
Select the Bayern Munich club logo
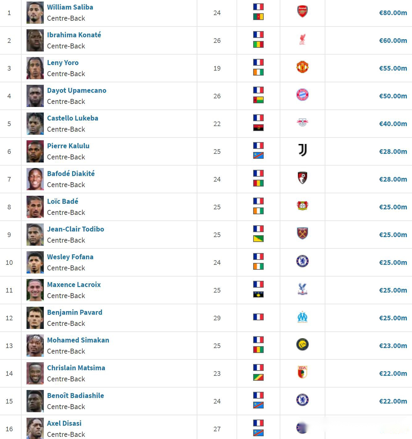302,95
